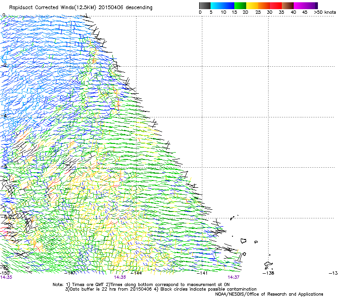Click the '45' label under the color scale
Image resolution: width=338 pixels, height=297 pixels.
click(x=305, y=12)
